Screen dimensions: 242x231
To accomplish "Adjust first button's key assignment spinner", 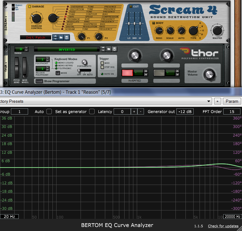I will point(146,73).
